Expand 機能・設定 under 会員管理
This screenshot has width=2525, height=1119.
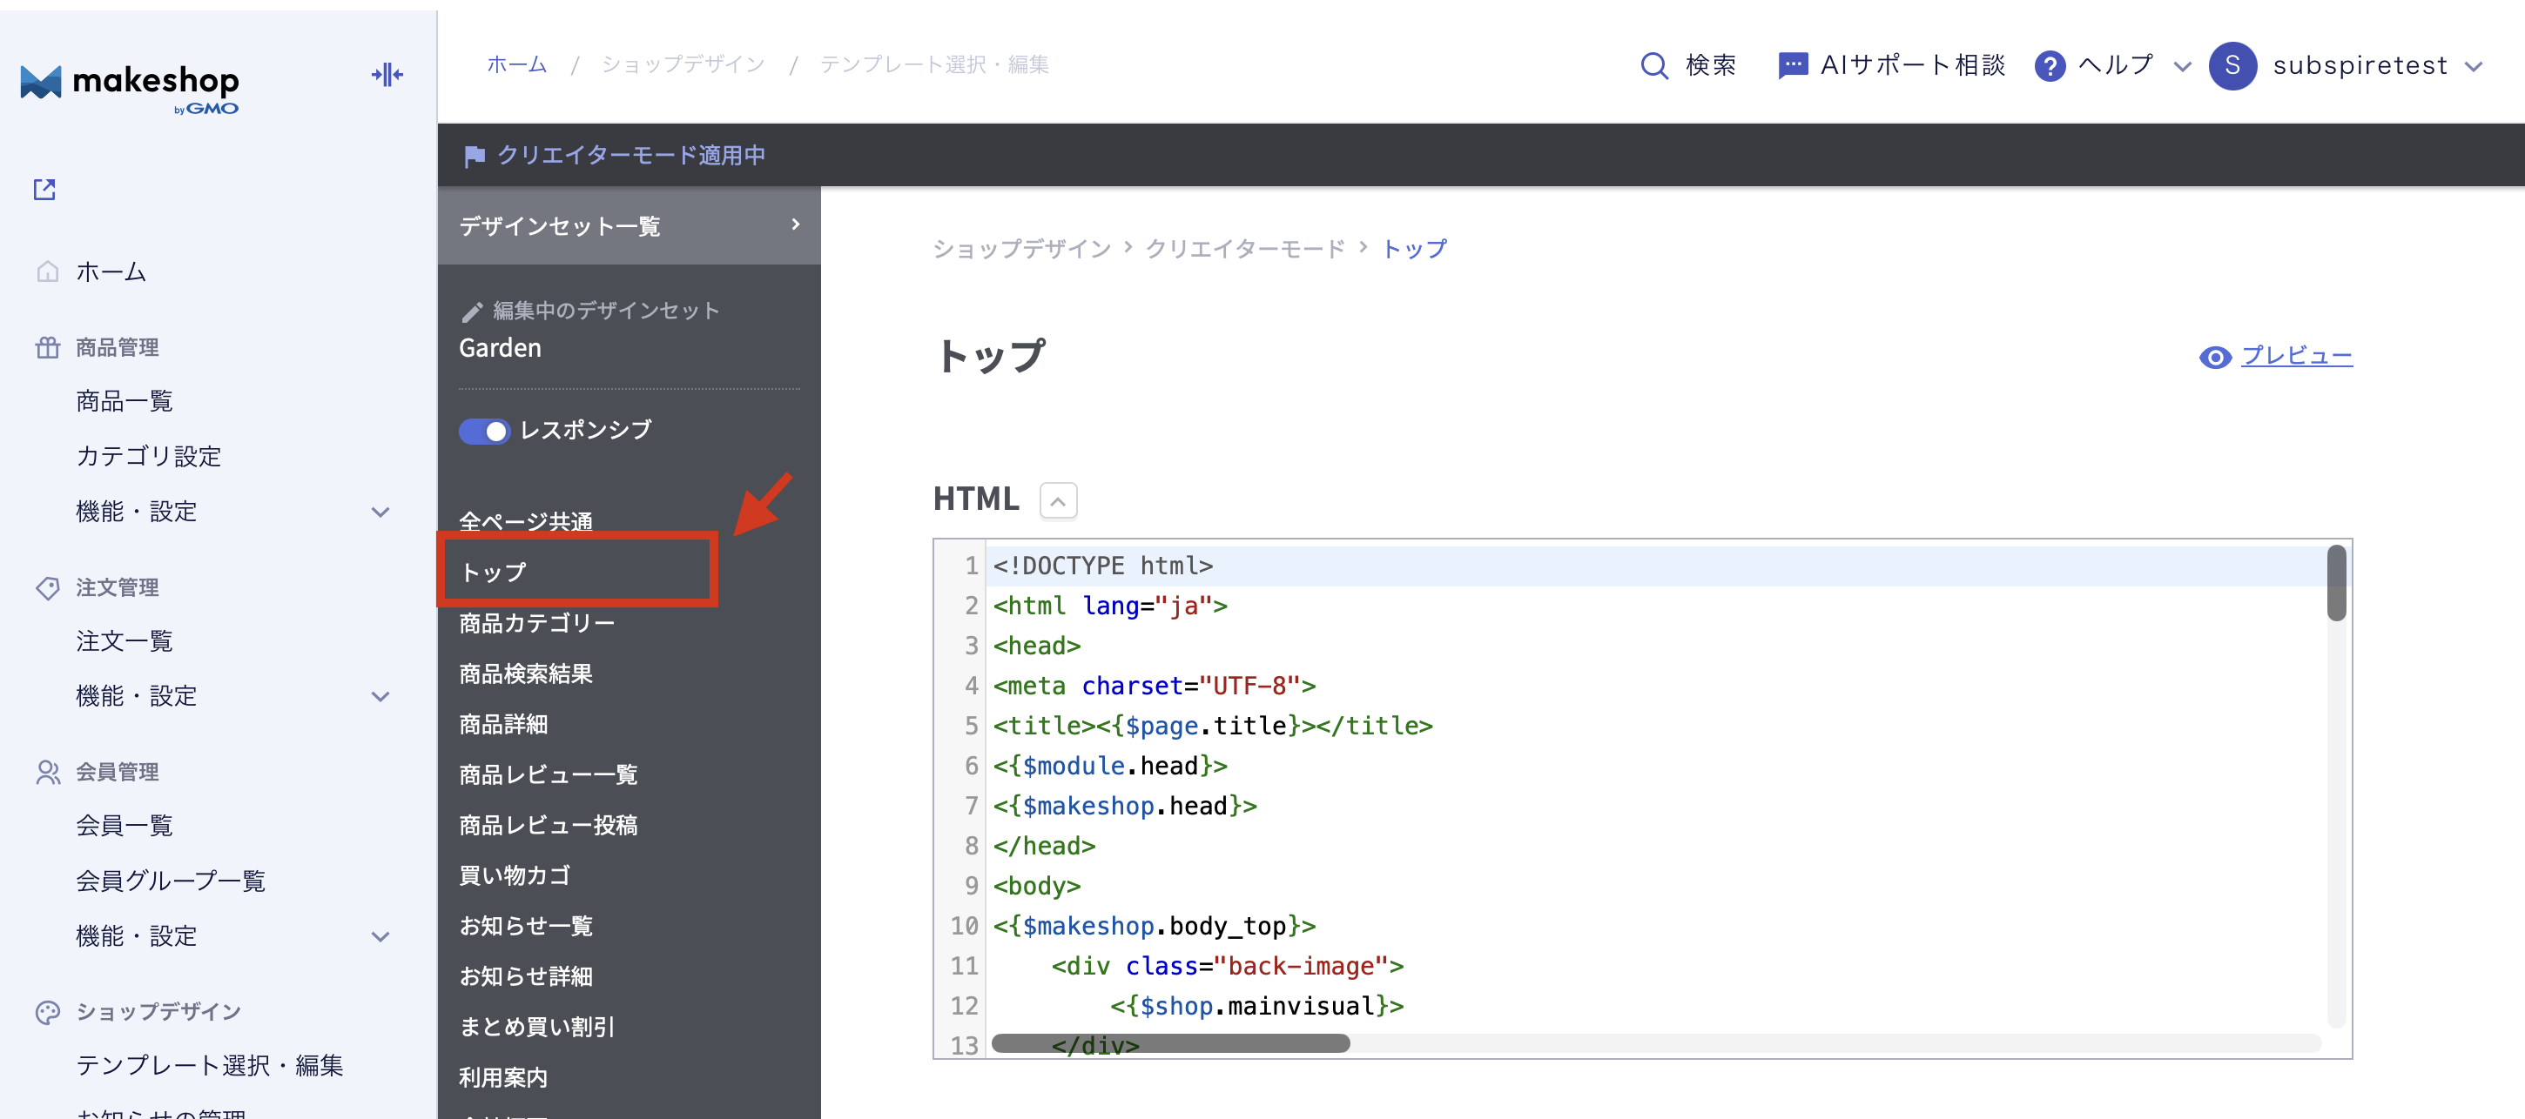(380, 937)
